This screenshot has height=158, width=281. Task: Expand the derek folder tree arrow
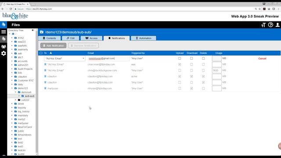click(12, 104)
